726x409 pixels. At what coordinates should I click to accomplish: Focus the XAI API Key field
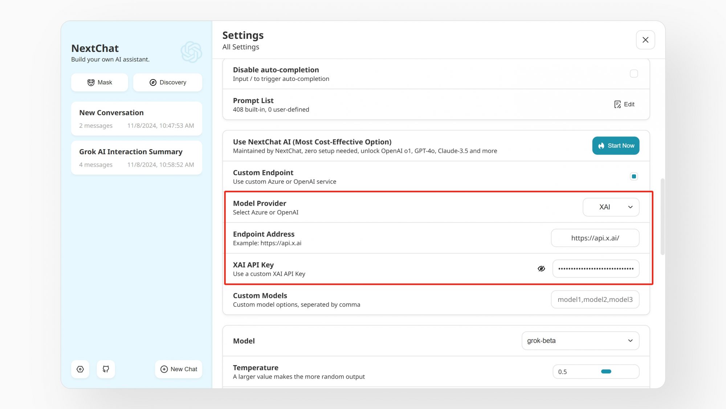[x=596, y=269]
